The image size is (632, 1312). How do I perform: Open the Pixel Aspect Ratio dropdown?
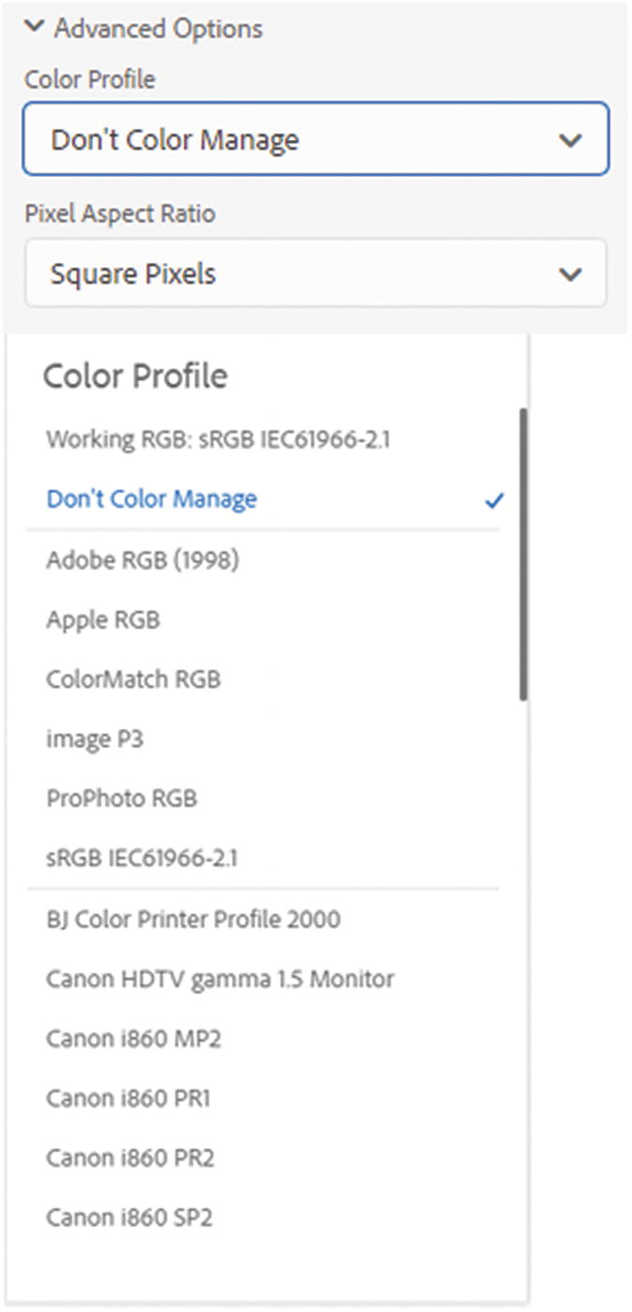(x=315, y=273)
